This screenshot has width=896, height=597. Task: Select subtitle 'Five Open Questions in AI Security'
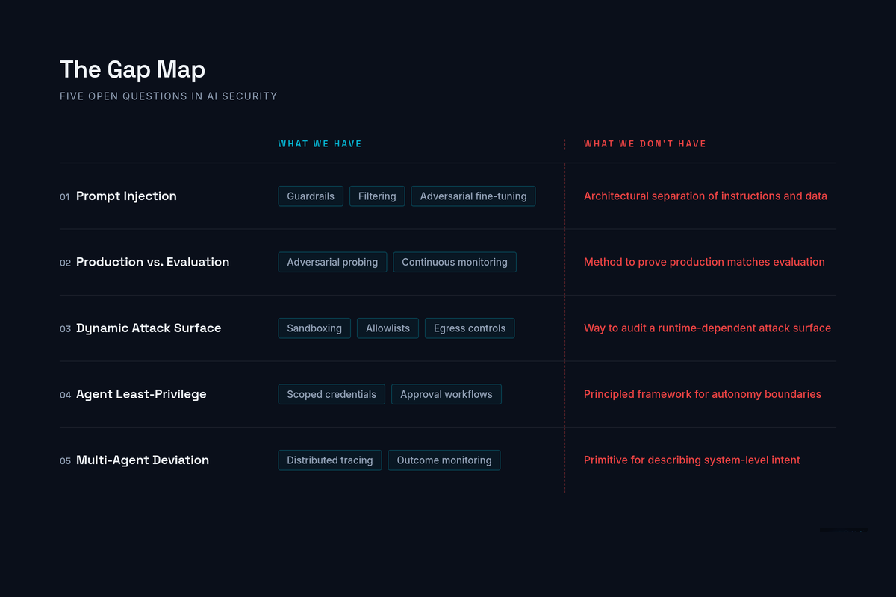click(169, 96)
